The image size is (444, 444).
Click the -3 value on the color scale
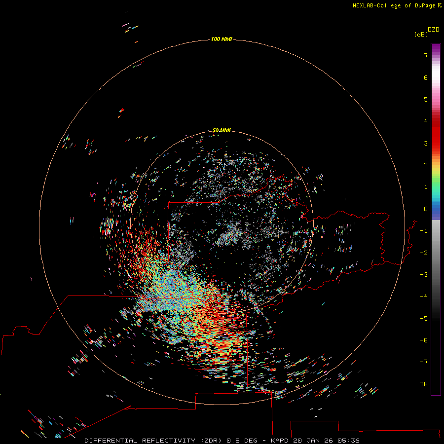[x=424, y=275]
